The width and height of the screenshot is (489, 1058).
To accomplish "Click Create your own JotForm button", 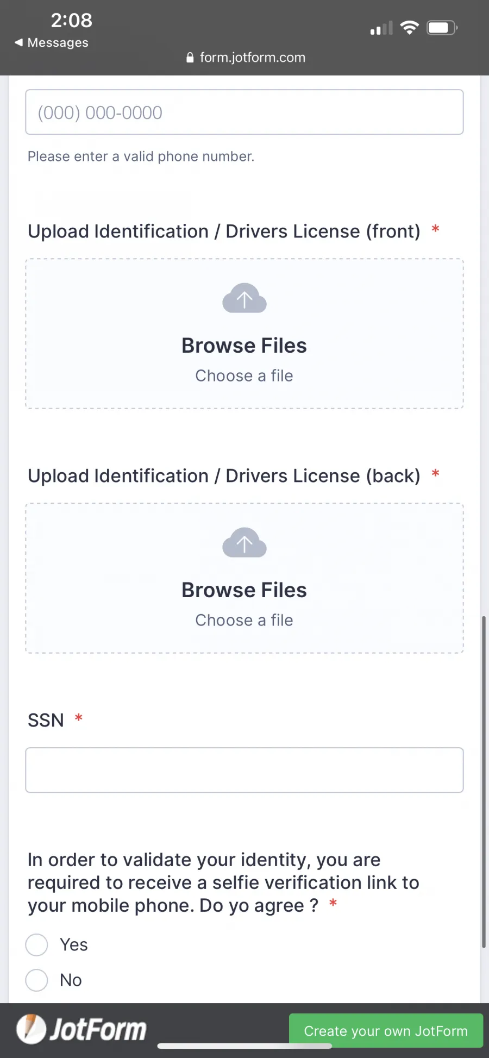I will [x=386, y=1030].
